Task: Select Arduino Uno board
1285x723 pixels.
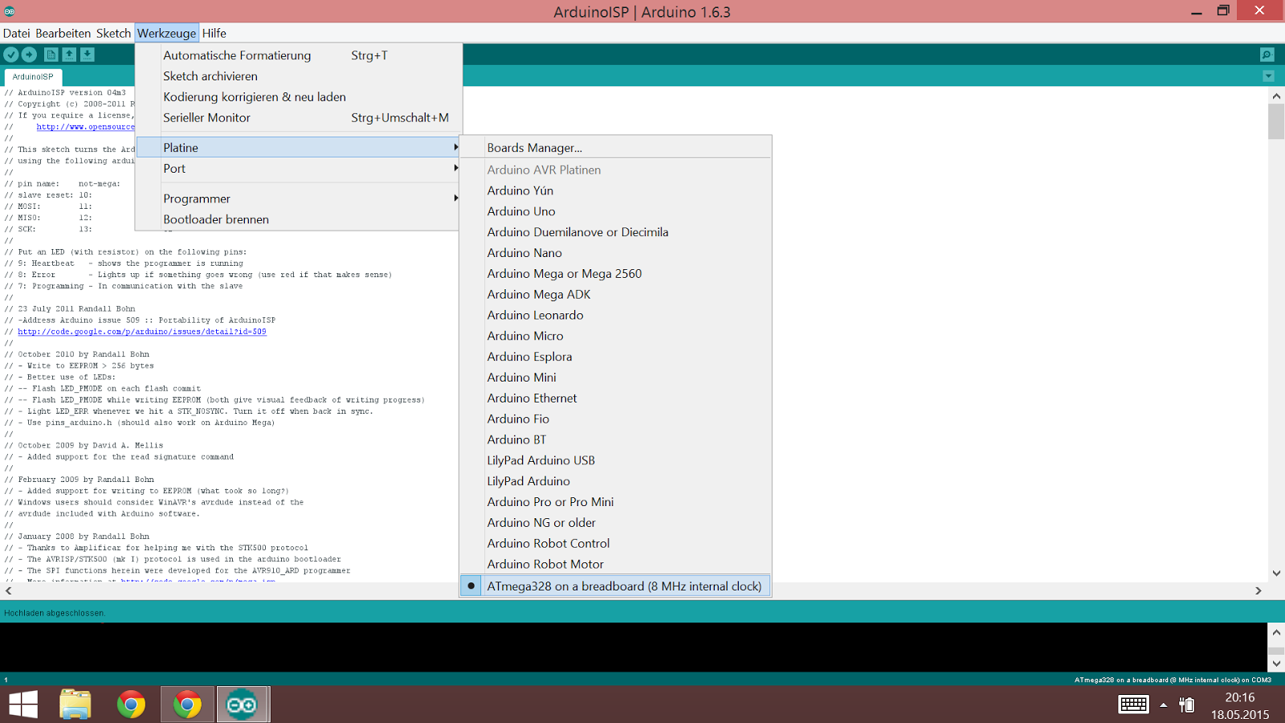Action: 615,211
